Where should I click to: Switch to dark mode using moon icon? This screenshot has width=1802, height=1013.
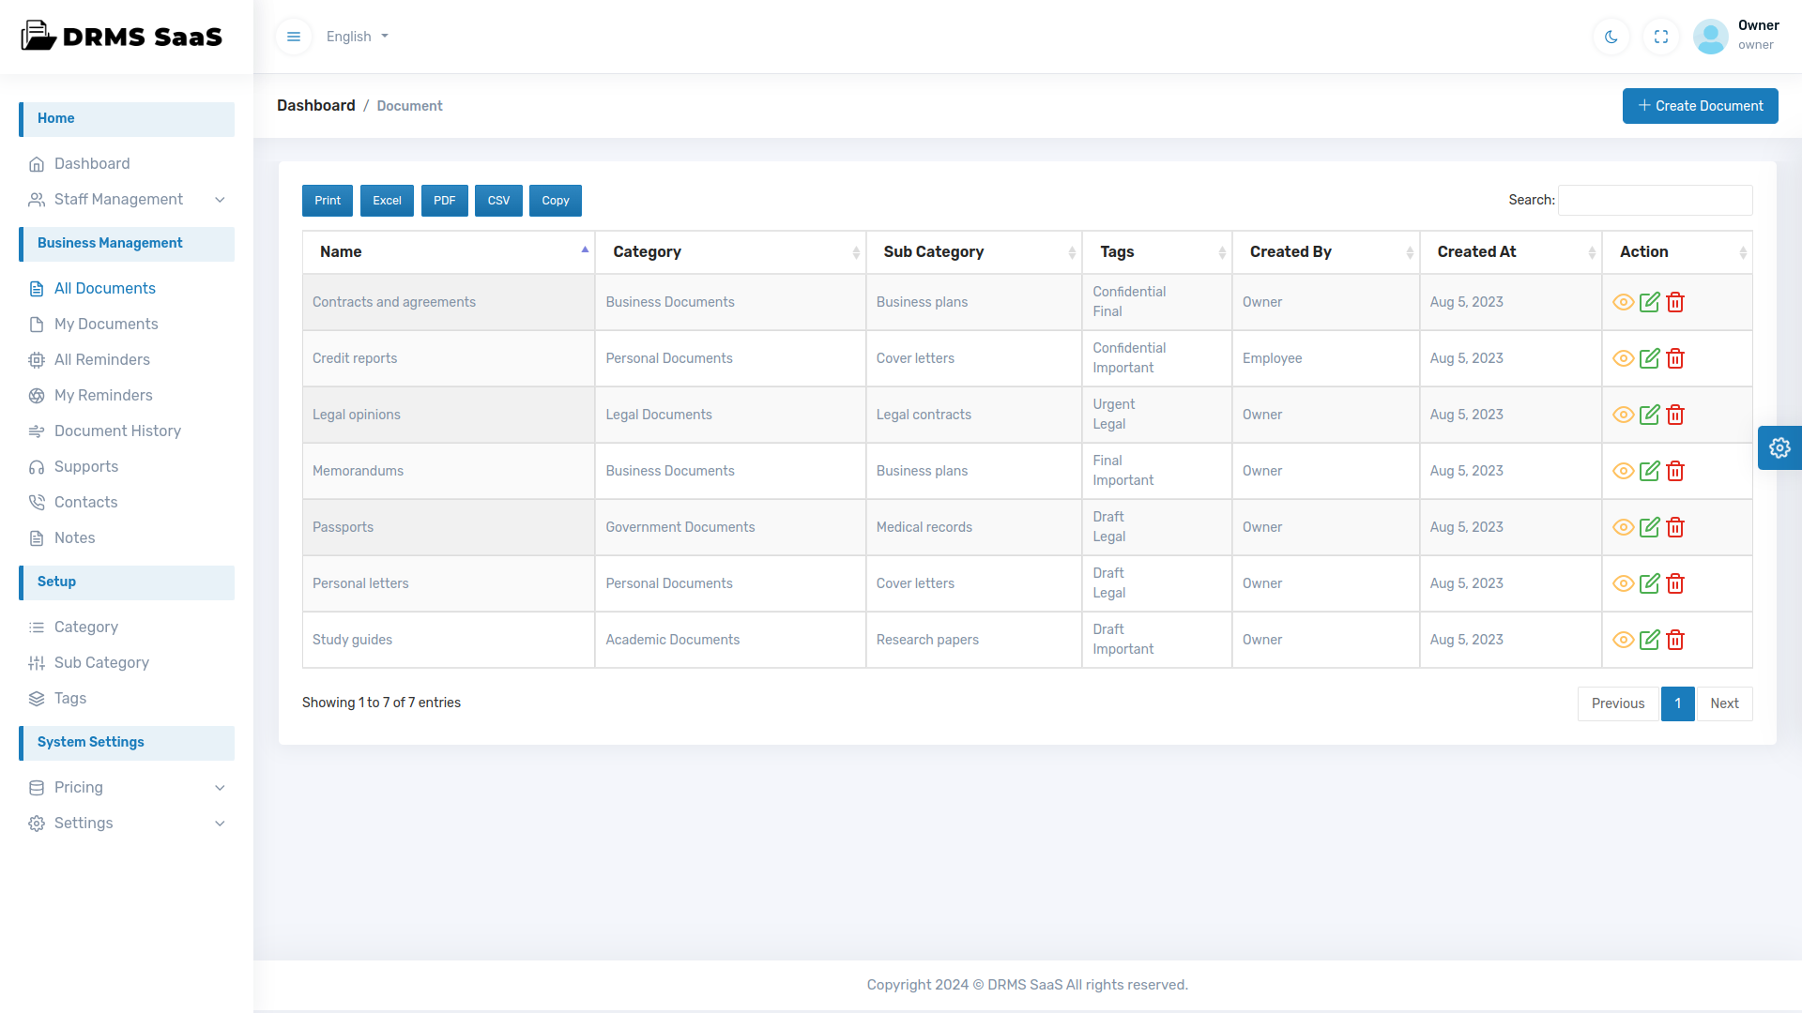(1611, 37)
